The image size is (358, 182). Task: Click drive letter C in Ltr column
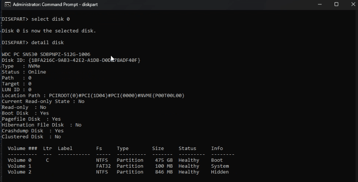point(47,160)
